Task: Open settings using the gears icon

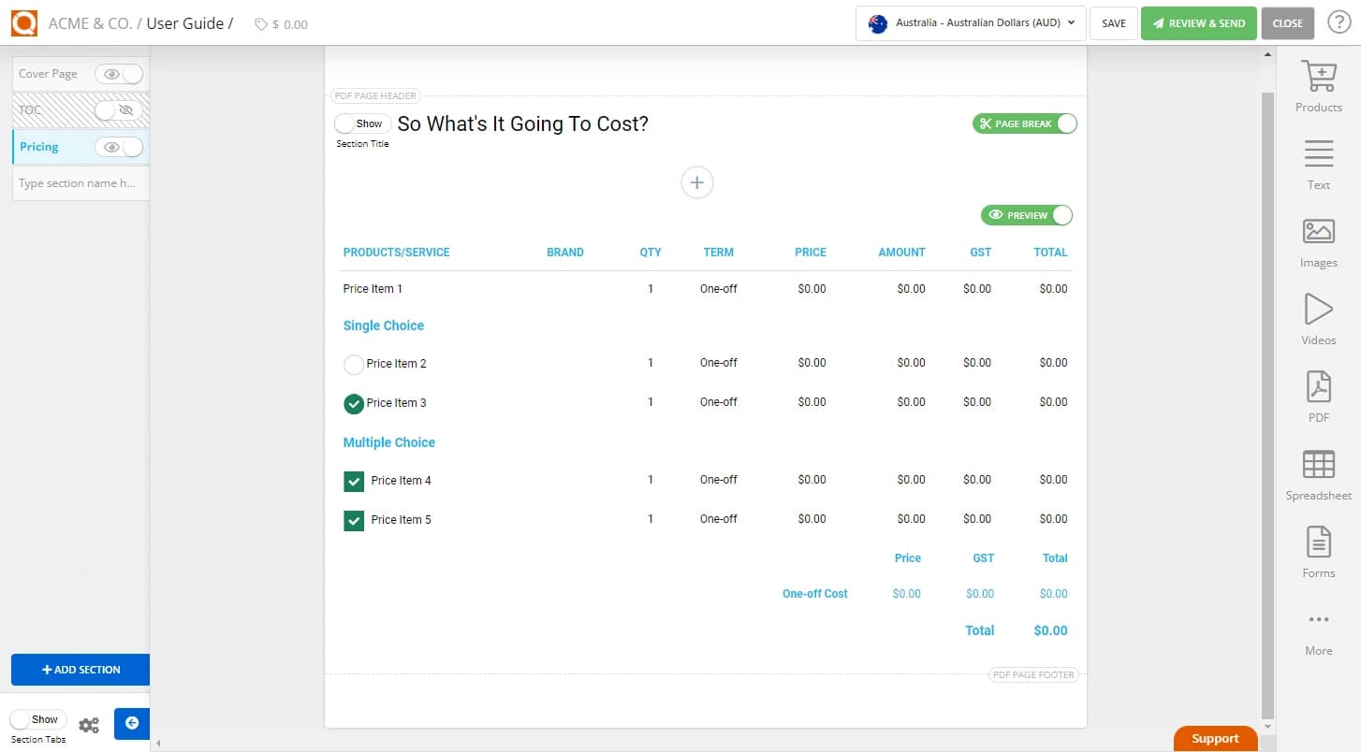Action: point(89,724)
